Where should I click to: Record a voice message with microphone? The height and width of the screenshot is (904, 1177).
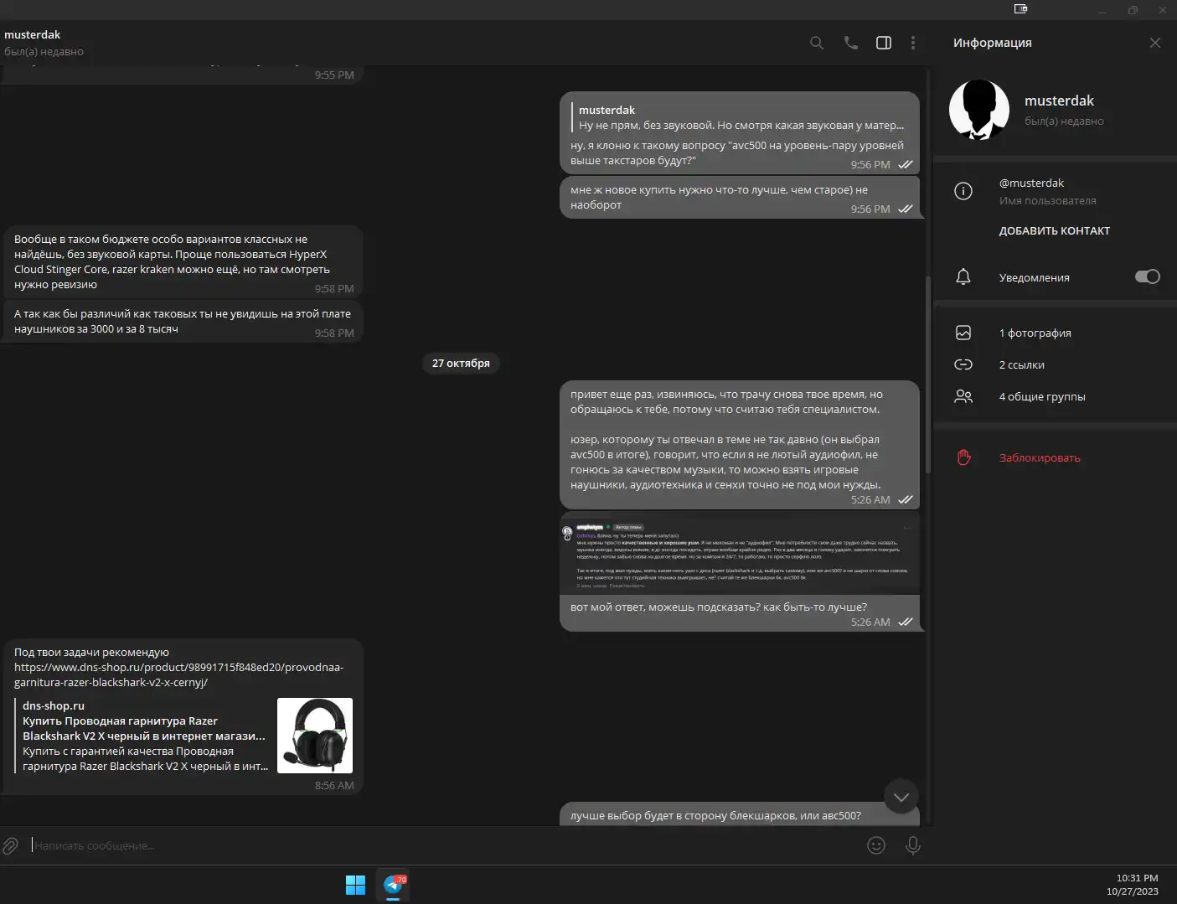912,845
